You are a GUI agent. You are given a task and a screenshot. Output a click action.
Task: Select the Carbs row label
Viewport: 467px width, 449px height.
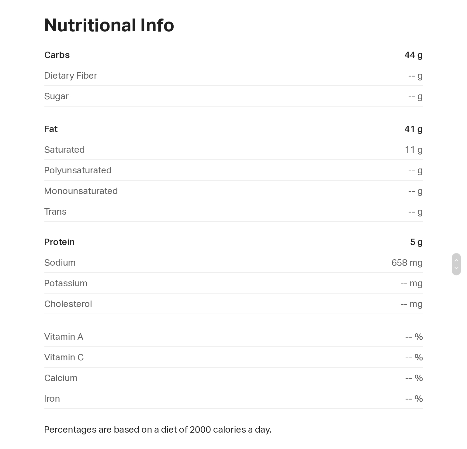point(57,55)
